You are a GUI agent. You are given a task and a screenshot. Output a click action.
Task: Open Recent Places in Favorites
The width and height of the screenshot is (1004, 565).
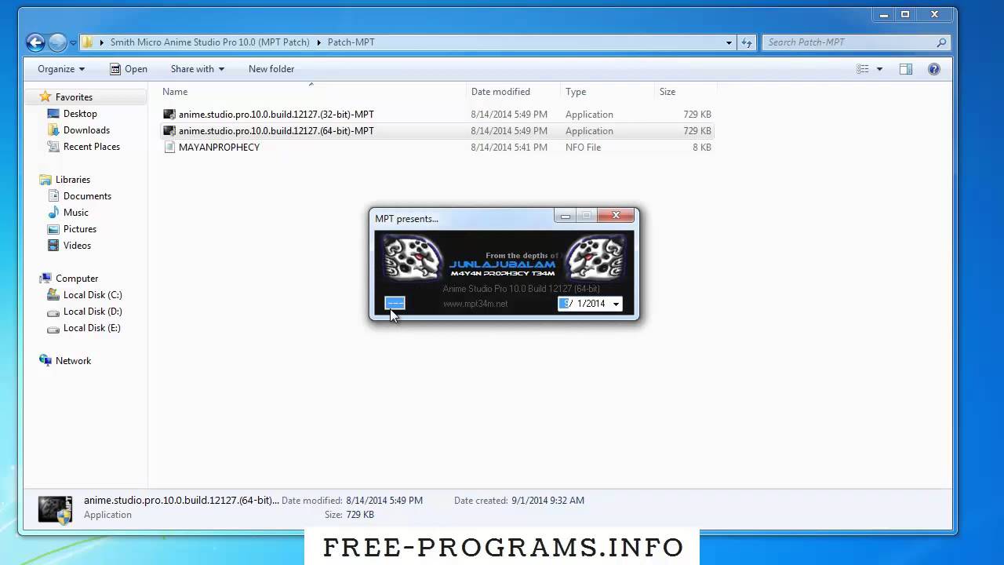tap(92, 147)
